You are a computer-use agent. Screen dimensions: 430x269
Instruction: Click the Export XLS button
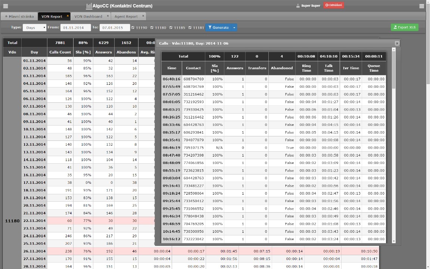405,27
